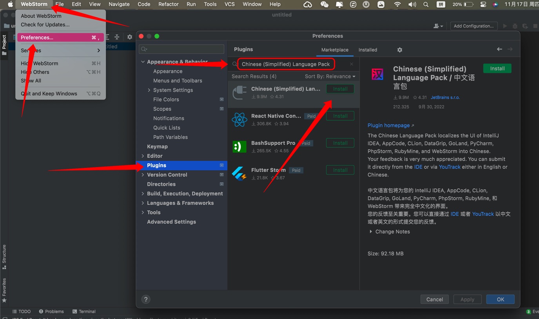Open Apple menu
This screenshot has width=539, height=319.
pos(10,4)
